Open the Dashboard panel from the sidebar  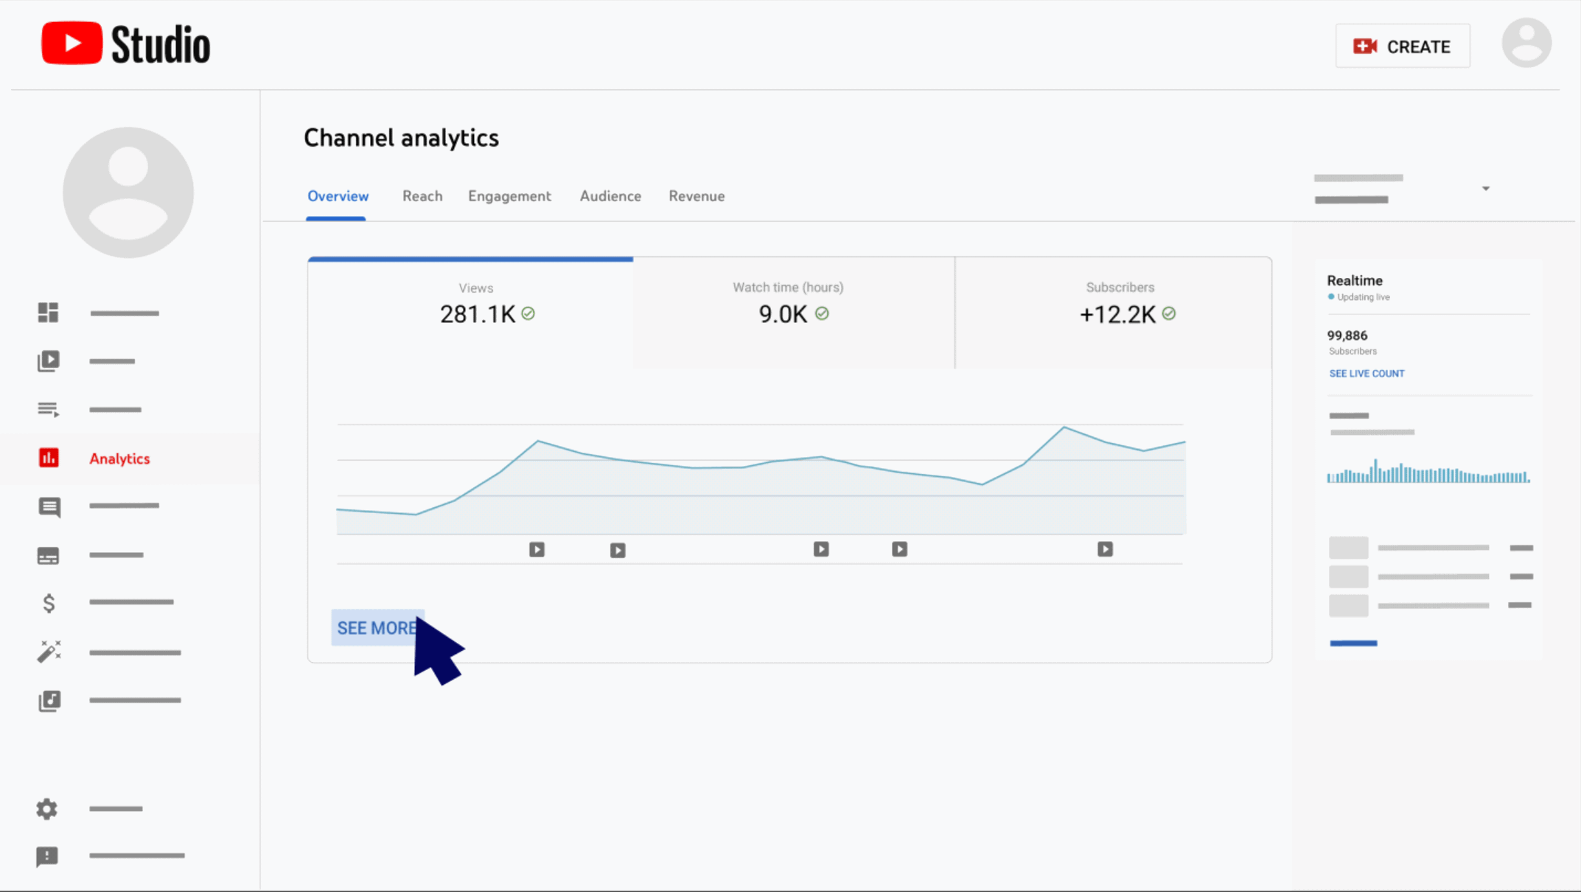(48, 312)
